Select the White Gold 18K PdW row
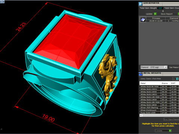Image resolution: width=179 pixels, height=134 pixels. 159,102
